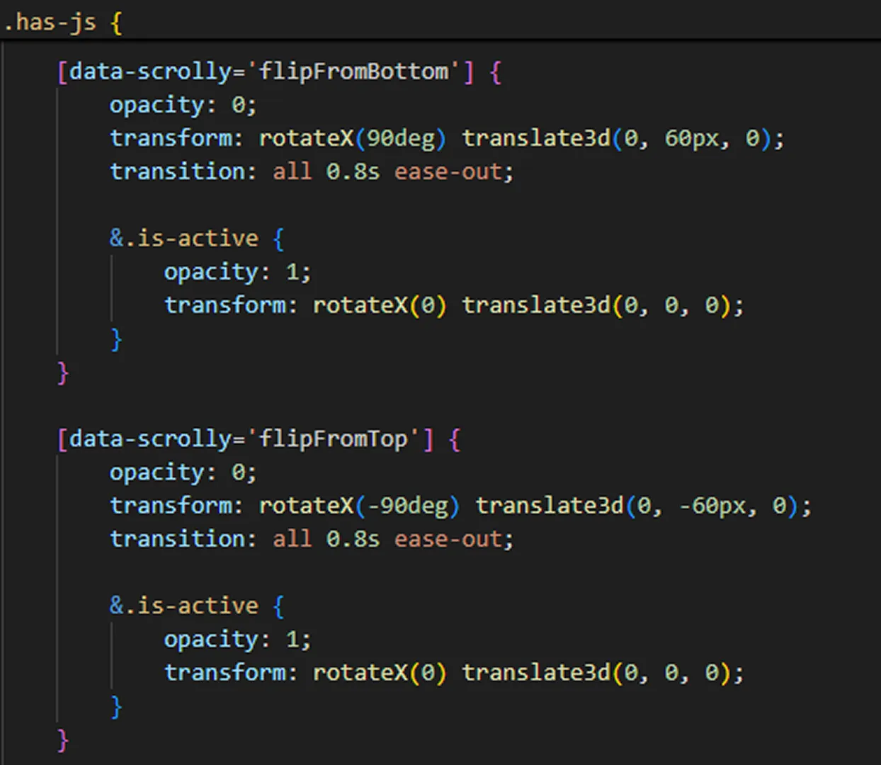The image size is (881, 765).
Task: Click the 'flipFromBottom' attribute value string
Action: pos(353,72)
